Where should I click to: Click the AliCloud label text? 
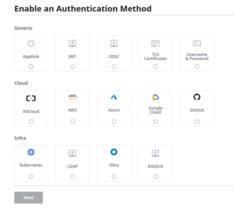pos(31,112)
